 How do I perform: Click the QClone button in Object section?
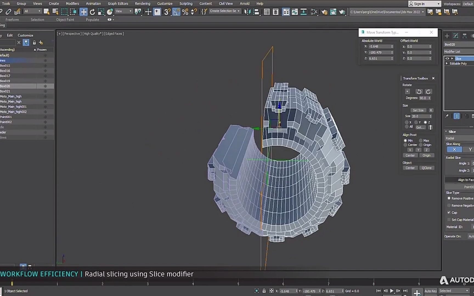coord(427,167)
